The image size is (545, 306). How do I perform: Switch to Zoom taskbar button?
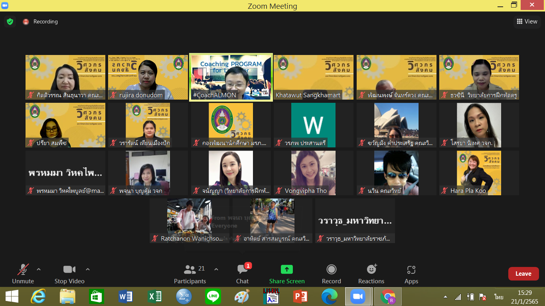click(358, 296)
